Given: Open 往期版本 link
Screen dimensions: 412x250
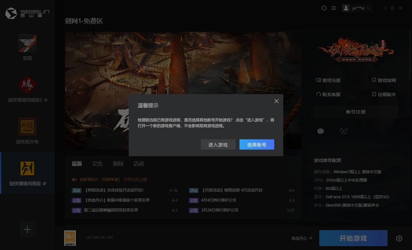Looking at the screenshot, I should tap(384, 94).
